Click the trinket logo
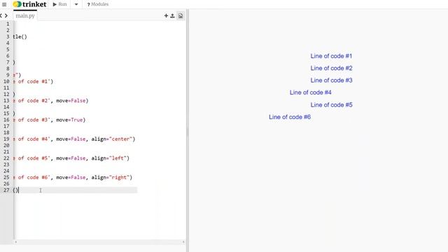This screenshot has height=252, width=448. (x=29, y=4)
